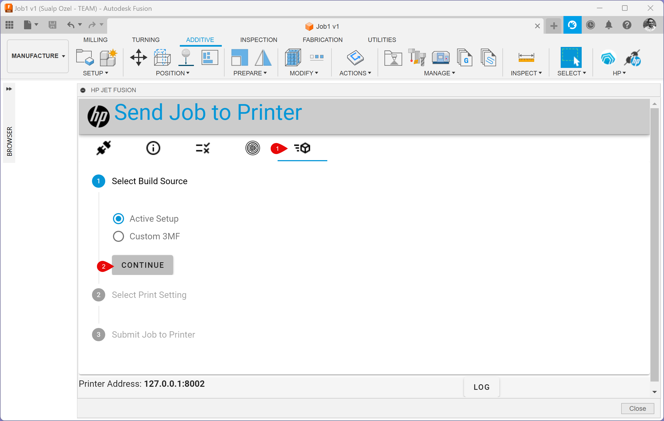Expand the POSITION dropdown menu

tap(173, 73)
